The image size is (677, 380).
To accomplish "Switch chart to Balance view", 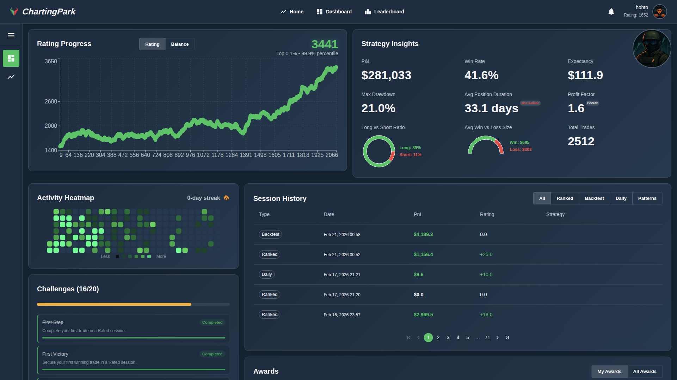I will pyautogui.click(x=180, y=44).
